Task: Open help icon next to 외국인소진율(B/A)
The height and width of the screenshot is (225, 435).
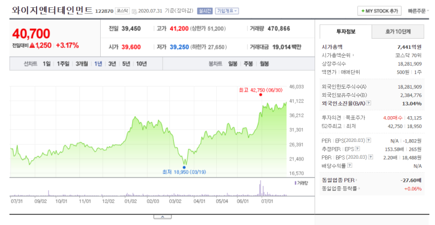Action: click(369, 103)
